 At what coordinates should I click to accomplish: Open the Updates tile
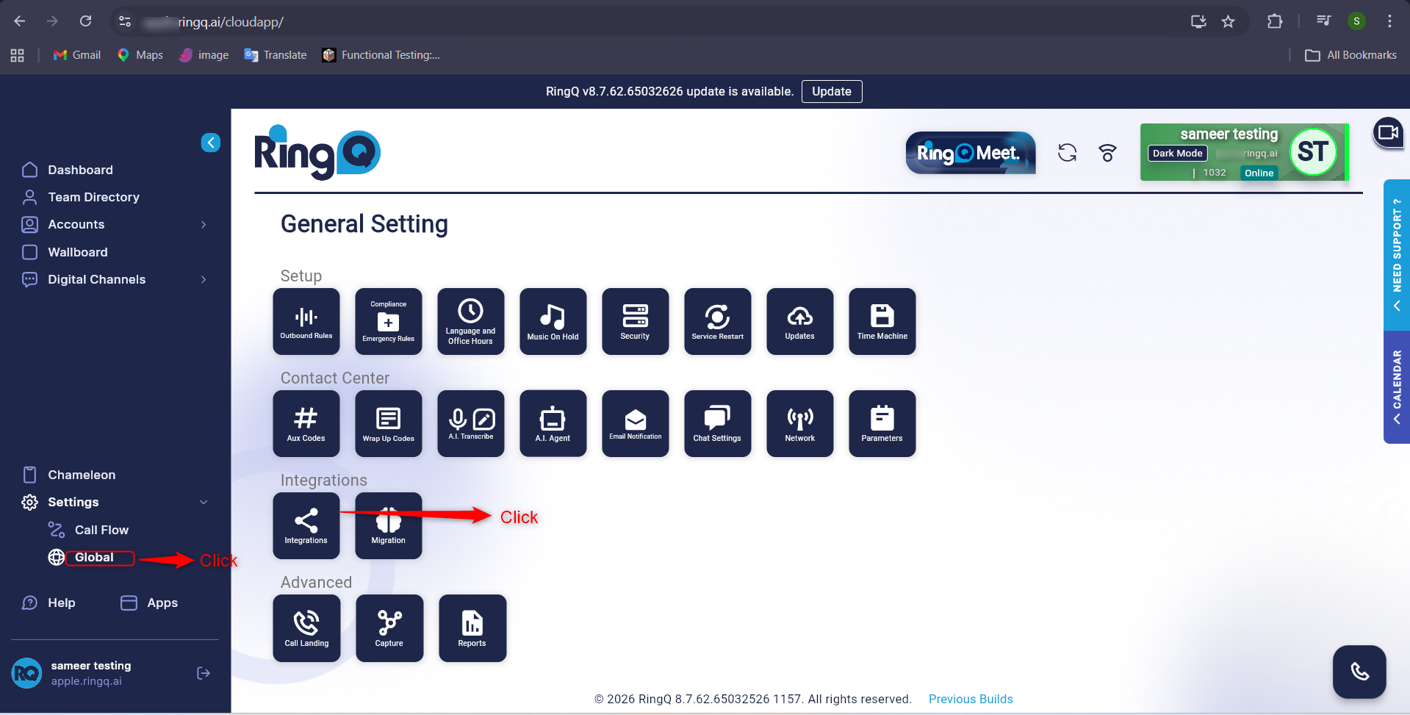(800, 321)
